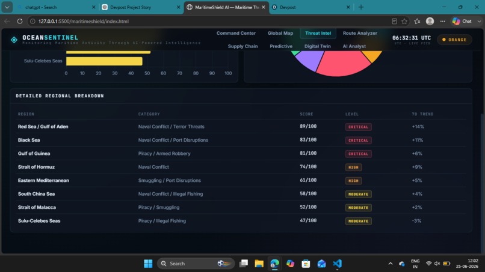Select Sulu-Celebes Seas in the breakdown table
Image resolution: width=485 pixels, height=272 pixels.
(39, 221)
